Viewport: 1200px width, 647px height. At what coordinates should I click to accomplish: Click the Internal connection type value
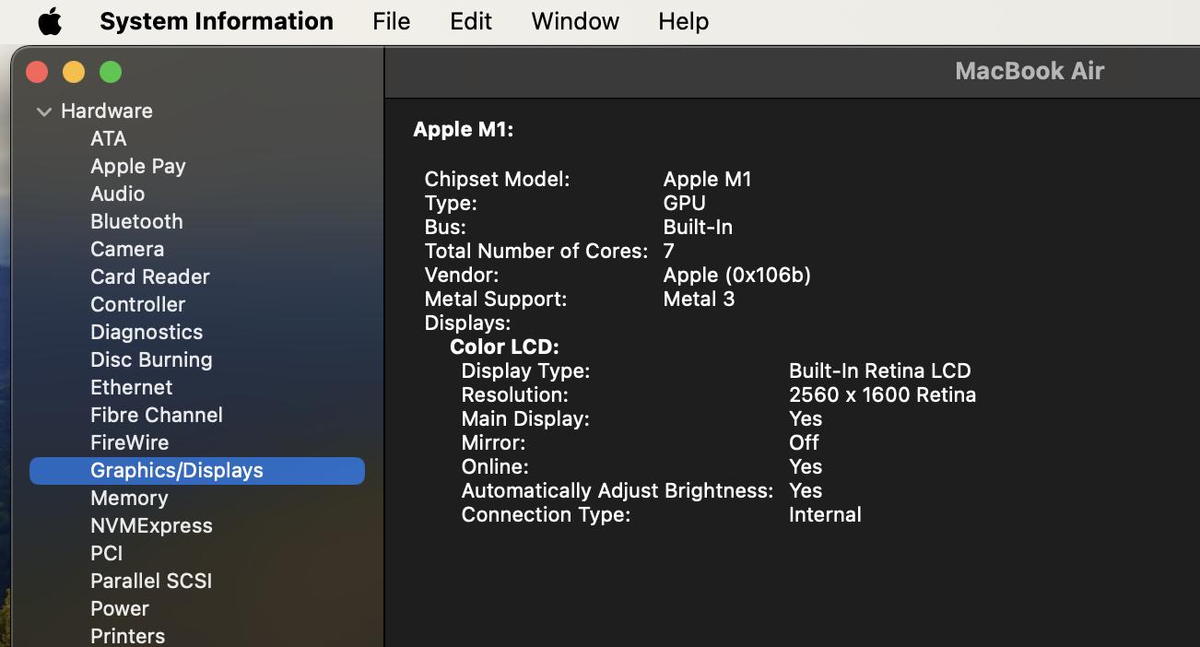tap(825, 514)
